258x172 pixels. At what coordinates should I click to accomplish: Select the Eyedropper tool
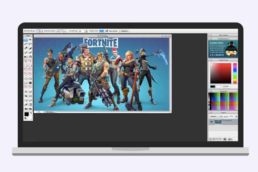click(26, 105)
